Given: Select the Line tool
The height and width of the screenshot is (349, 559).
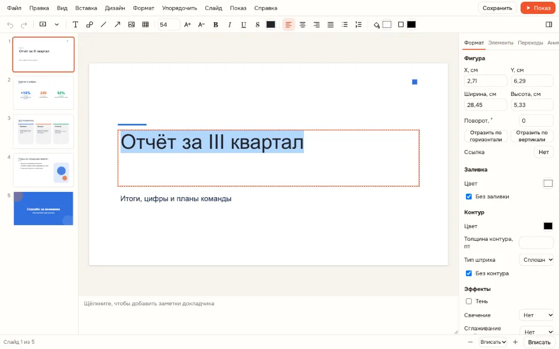Looking at the screenshot, I should click(104, 24).
